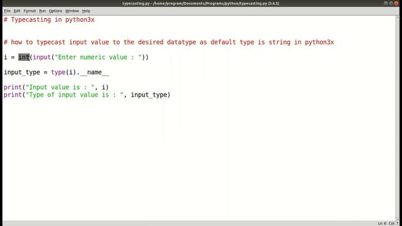Click the print "Input value is : " line
The height and width of the screenshot is (226, 402).
tap(56, 87)
